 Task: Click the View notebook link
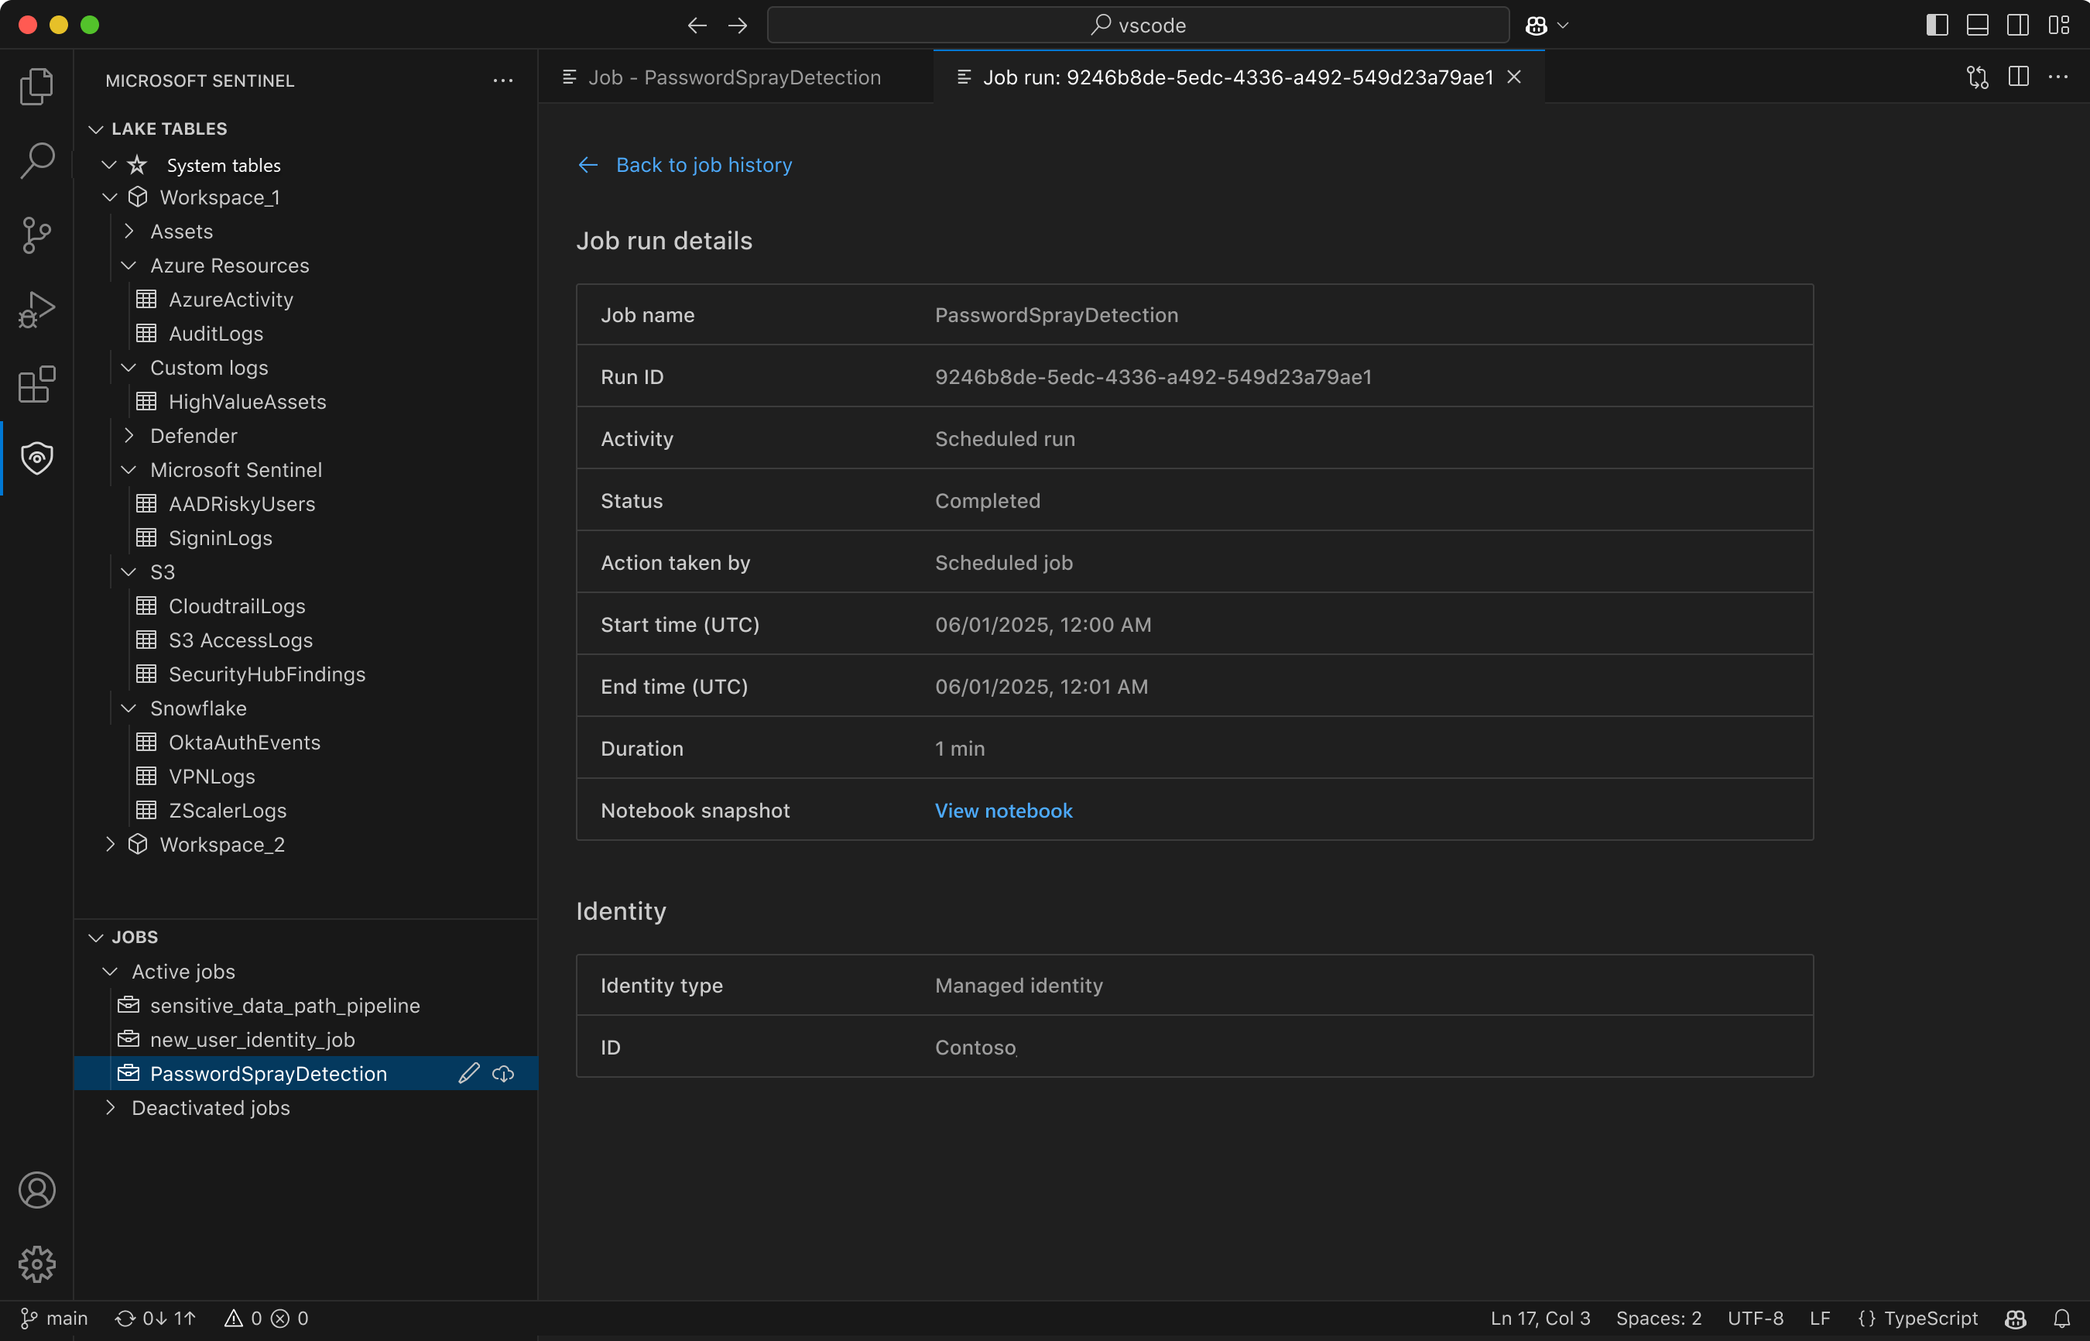click(1002, 811)
